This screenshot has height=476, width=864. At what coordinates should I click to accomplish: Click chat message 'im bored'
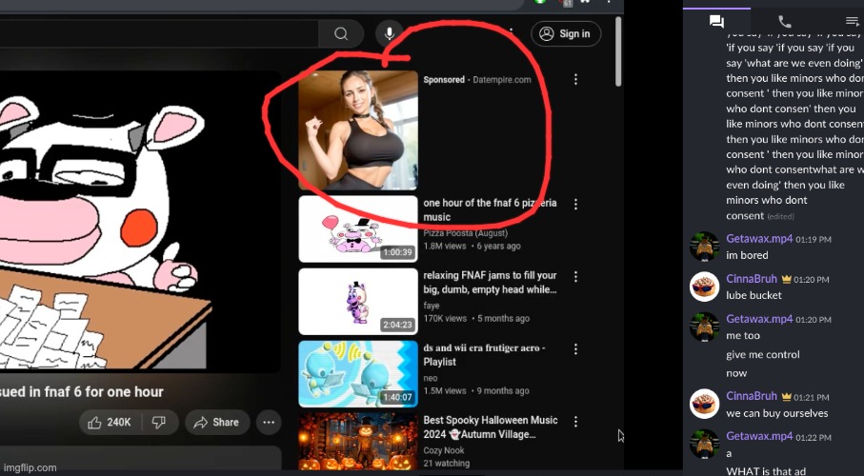[x=747, y=256]
